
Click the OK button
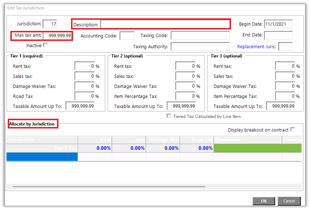pos(264,201)
